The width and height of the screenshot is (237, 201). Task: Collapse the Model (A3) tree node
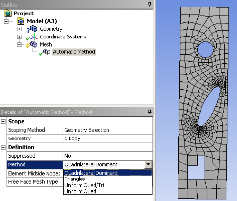point(6,21)
